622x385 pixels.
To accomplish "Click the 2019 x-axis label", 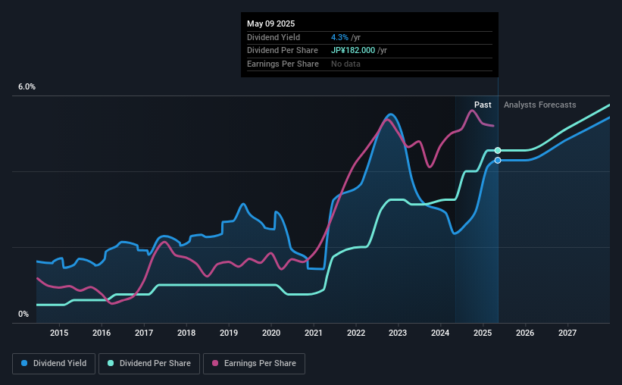I will click(x=229, y=333).
